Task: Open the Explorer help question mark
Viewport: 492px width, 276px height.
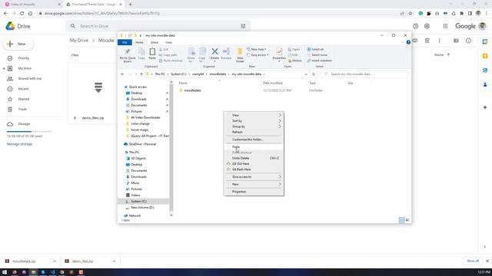Action: pyautogui.click(x=408, y=42)
